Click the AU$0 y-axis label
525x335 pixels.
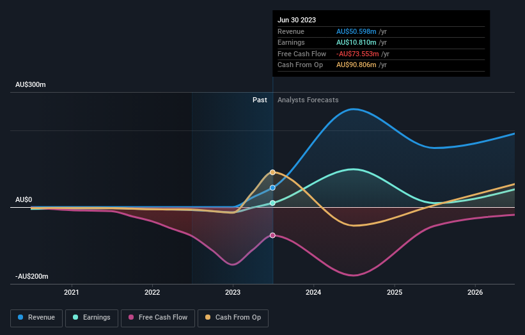click(24, 200)
